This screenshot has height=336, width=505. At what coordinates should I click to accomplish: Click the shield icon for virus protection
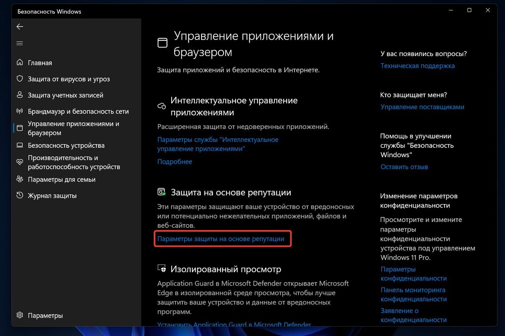[x=19, y=79]
